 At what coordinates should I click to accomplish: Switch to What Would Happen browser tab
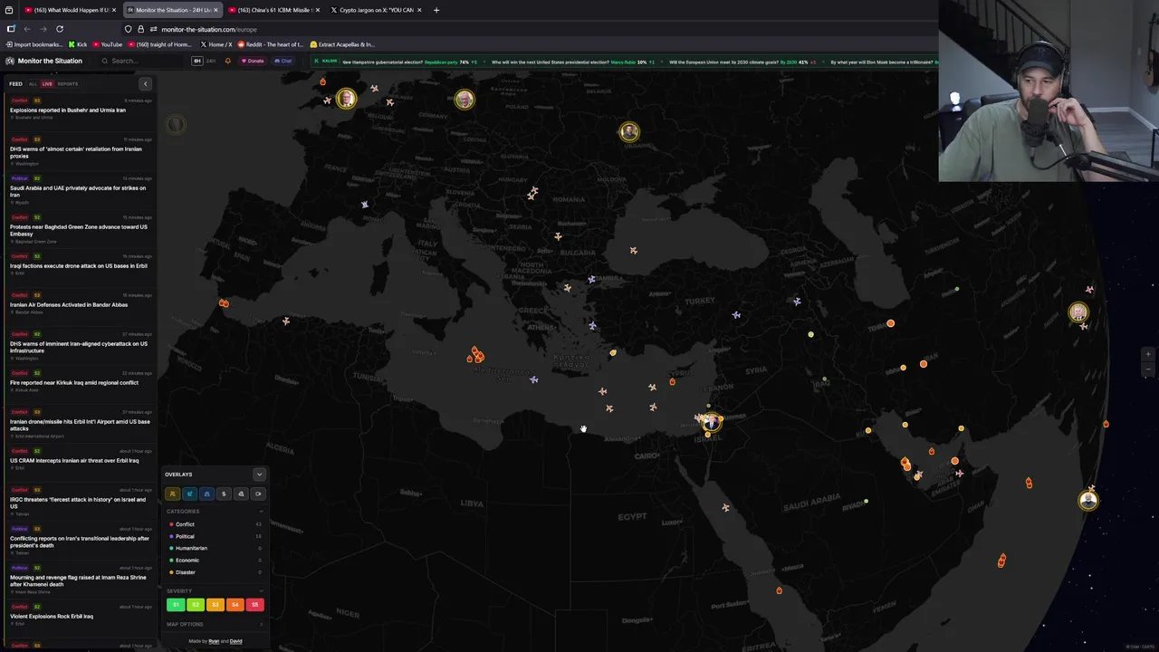click(71, 10)
